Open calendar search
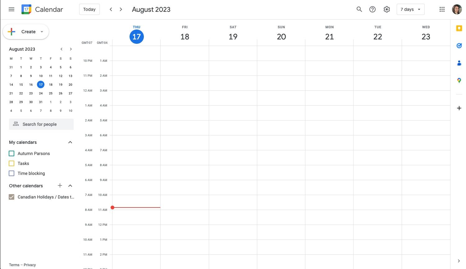Image resolution: width=466 pixels, height=269 pixels. click(x=359, y=9)
